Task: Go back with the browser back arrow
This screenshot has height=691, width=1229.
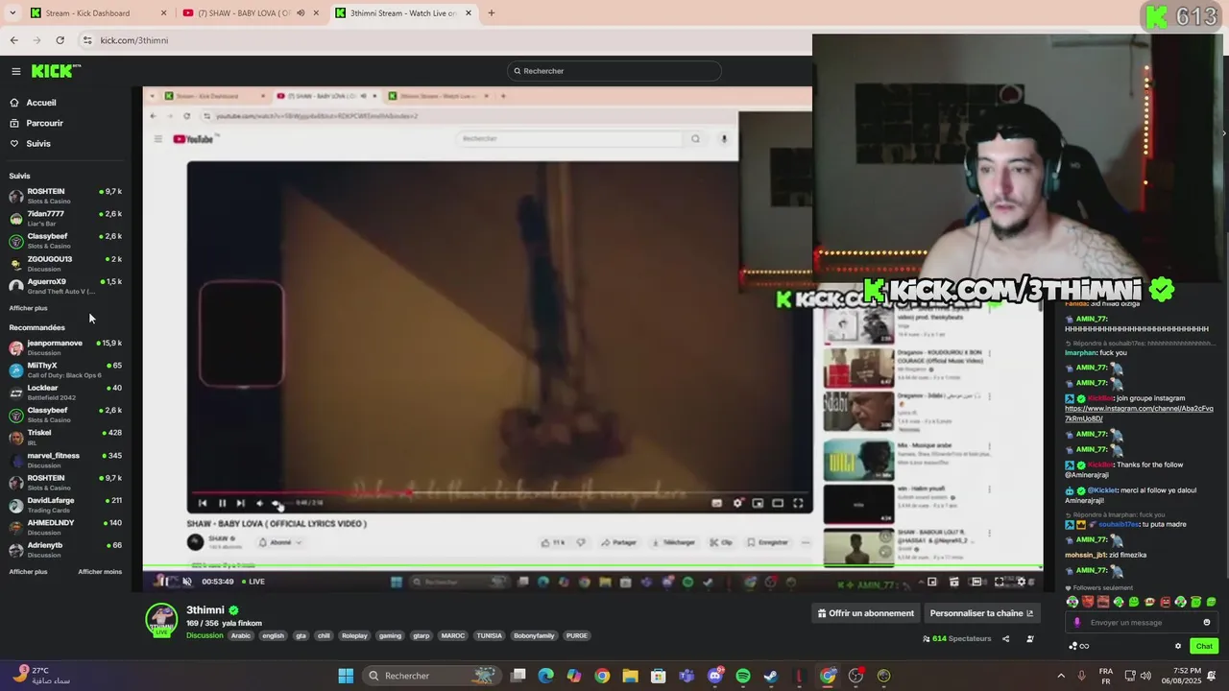Action: (13, 40)
